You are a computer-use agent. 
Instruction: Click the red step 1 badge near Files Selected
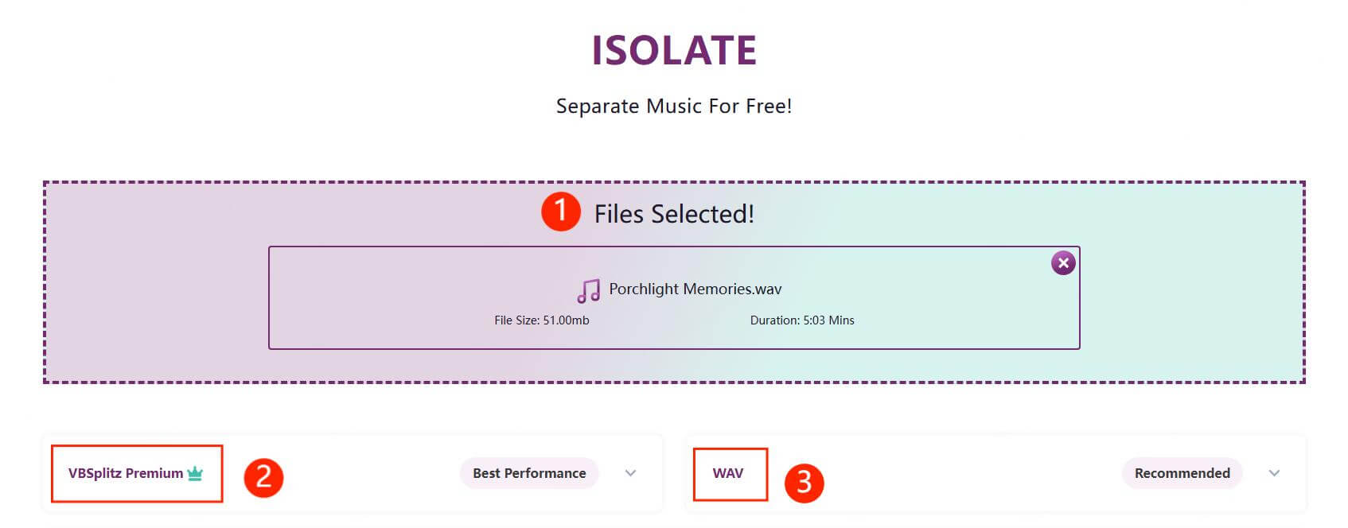[561, 212]
